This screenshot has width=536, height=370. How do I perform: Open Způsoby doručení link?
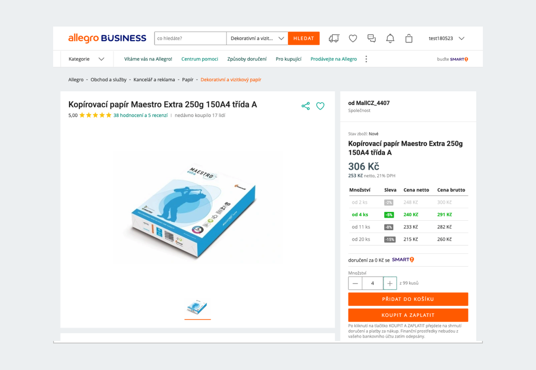[x=247, y=59]
